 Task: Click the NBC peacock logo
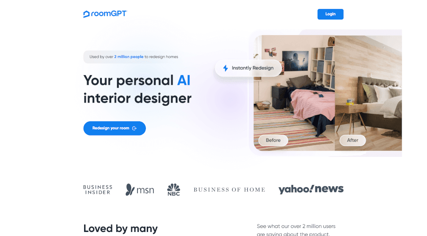(x=173, y=190)
